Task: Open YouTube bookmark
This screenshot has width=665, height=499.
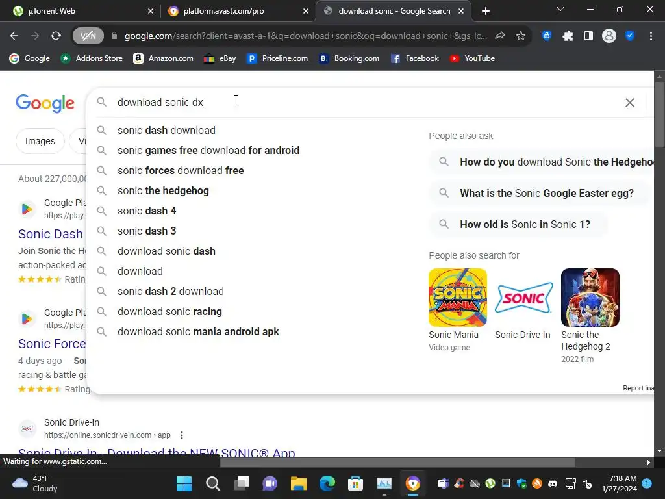Action: pos(472,58)
